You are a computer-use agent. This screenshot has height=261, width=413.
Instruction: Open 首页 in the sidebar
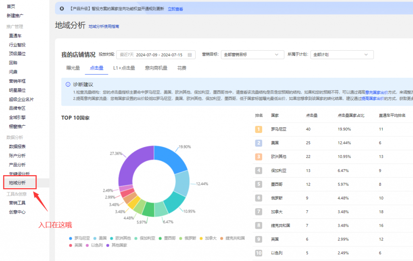(11, 6)
